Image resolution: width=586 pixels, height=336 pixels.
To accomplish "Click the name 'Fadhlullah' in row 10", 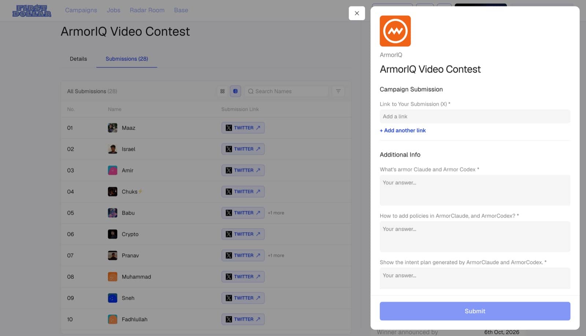I will coord(134,319).
